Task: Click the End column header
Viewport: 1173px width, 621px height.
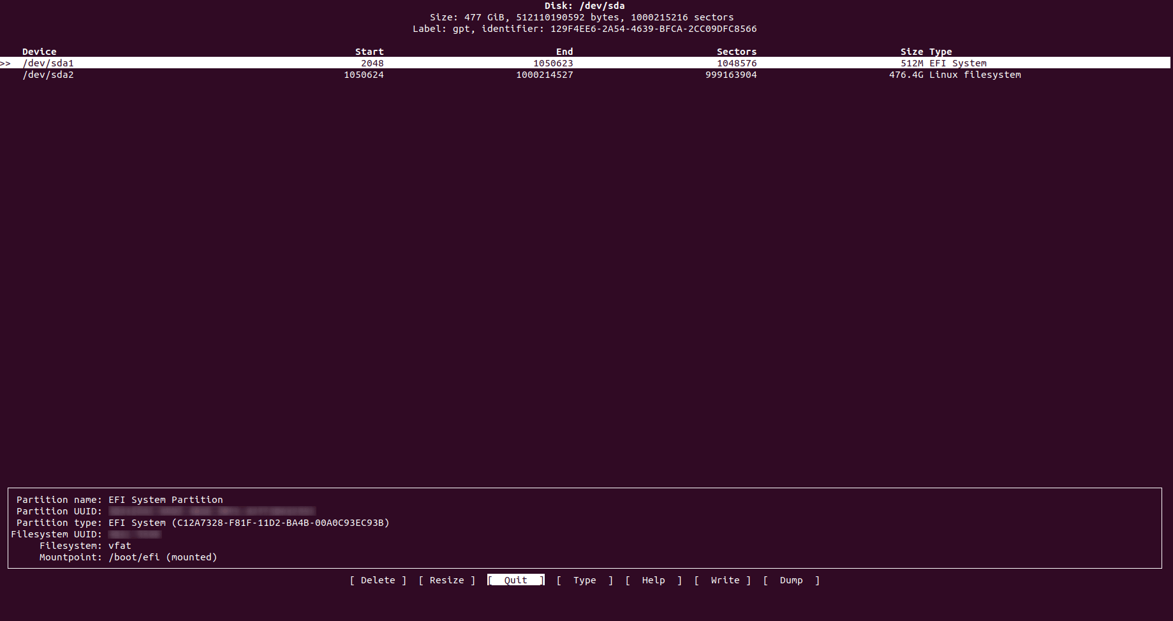Action: tap(564, 51)
